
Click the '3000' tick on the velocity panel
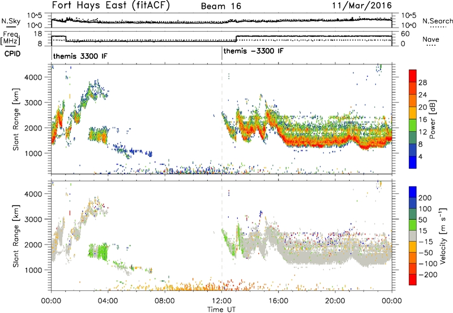33,219
